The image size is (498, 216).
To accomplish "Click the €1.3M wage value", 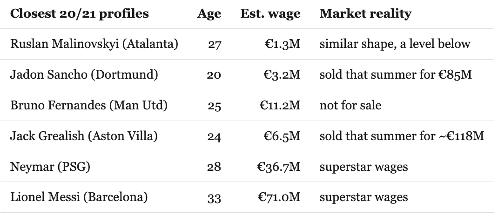I will coord(283,44).
